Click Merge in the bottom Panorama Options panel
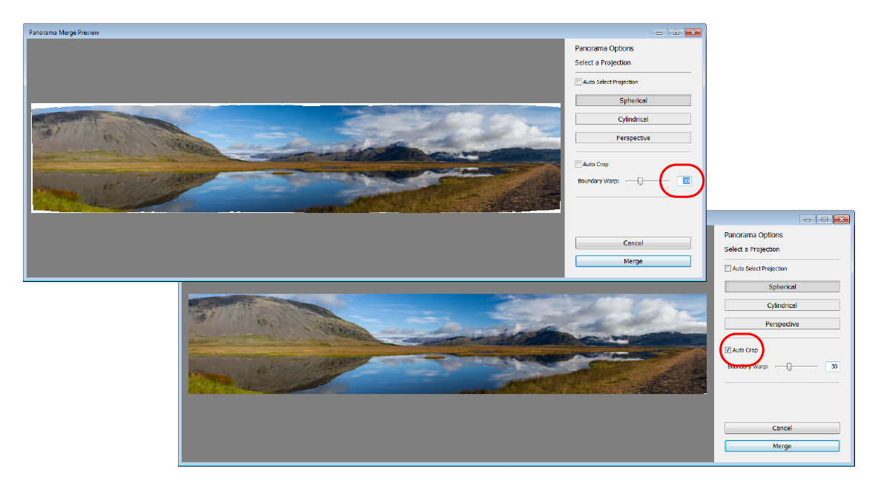Viewport: 878px width, 489px height. click(x=782, y=445)
